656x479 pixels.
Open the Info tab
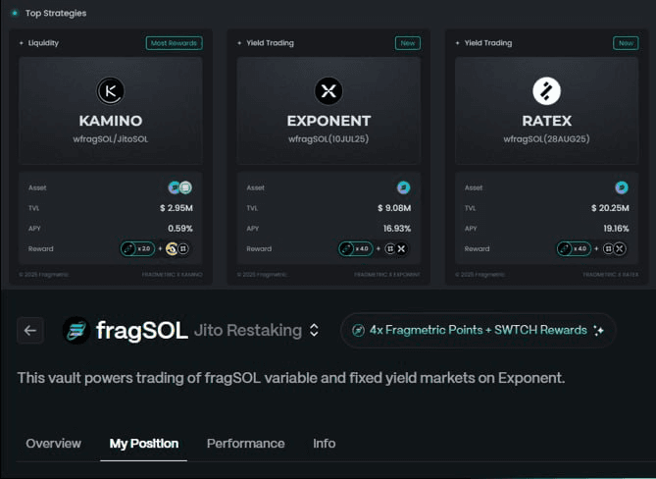click(x=325, y=444)
